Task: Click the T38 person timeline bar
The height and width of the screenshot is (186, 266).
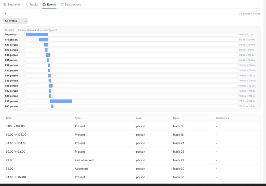Action: click(50, 96)
